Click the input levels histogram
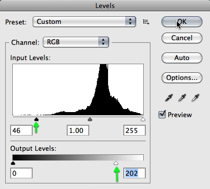Image resolution: width=210 pixels, height=189 pixels. tap(78, 90)
